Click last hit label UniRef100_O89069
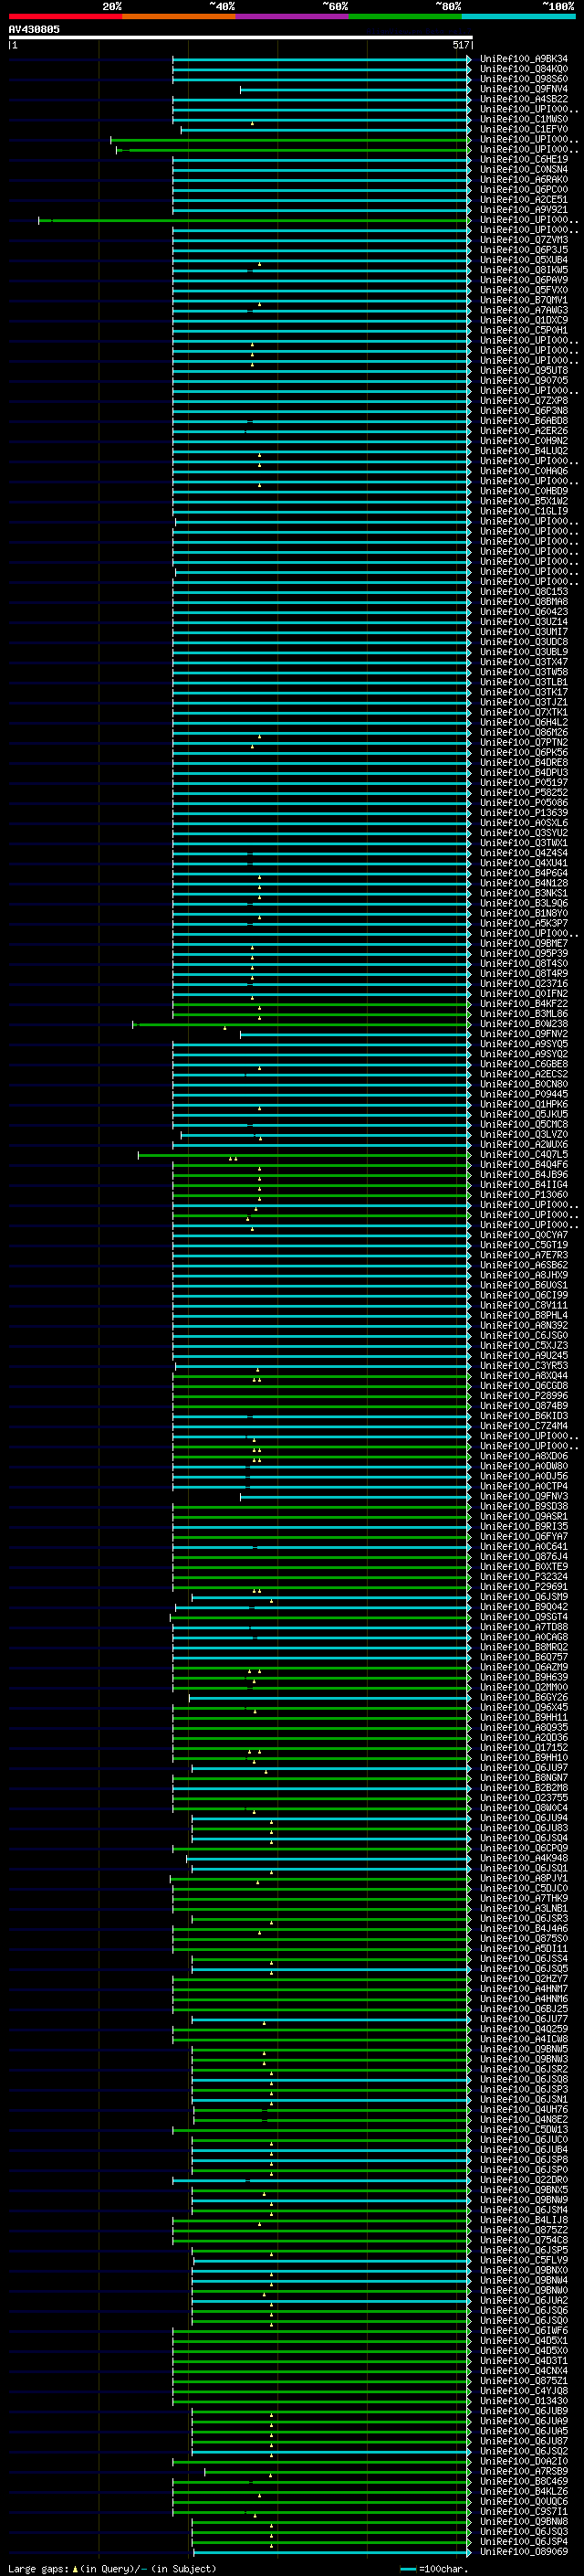 [524, 2552]
